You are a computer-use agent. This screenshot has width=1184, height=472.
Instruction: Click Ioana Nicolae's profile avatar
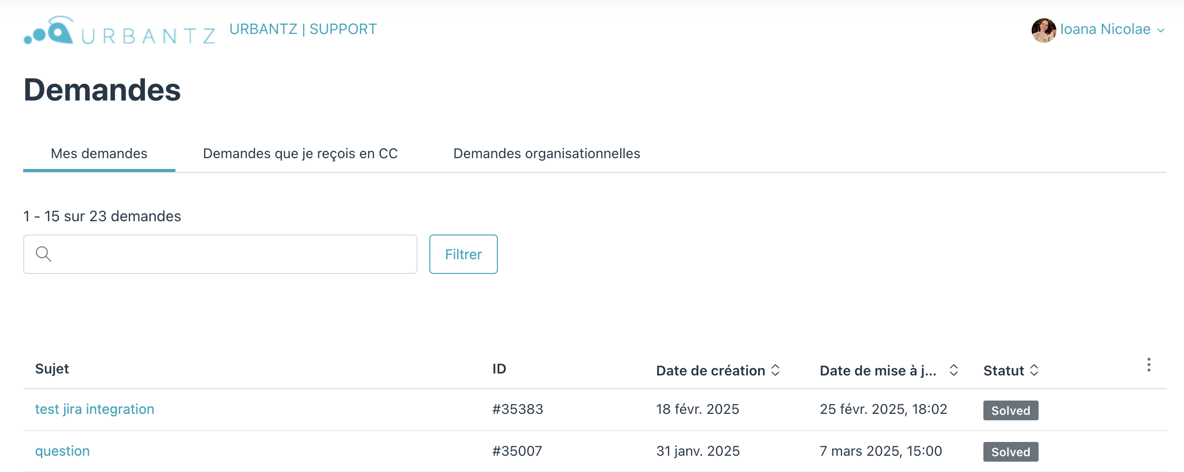coord(1044,30)
